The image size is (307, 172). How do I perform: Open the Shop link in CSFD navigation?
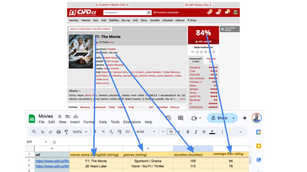(x=192, y=20)
